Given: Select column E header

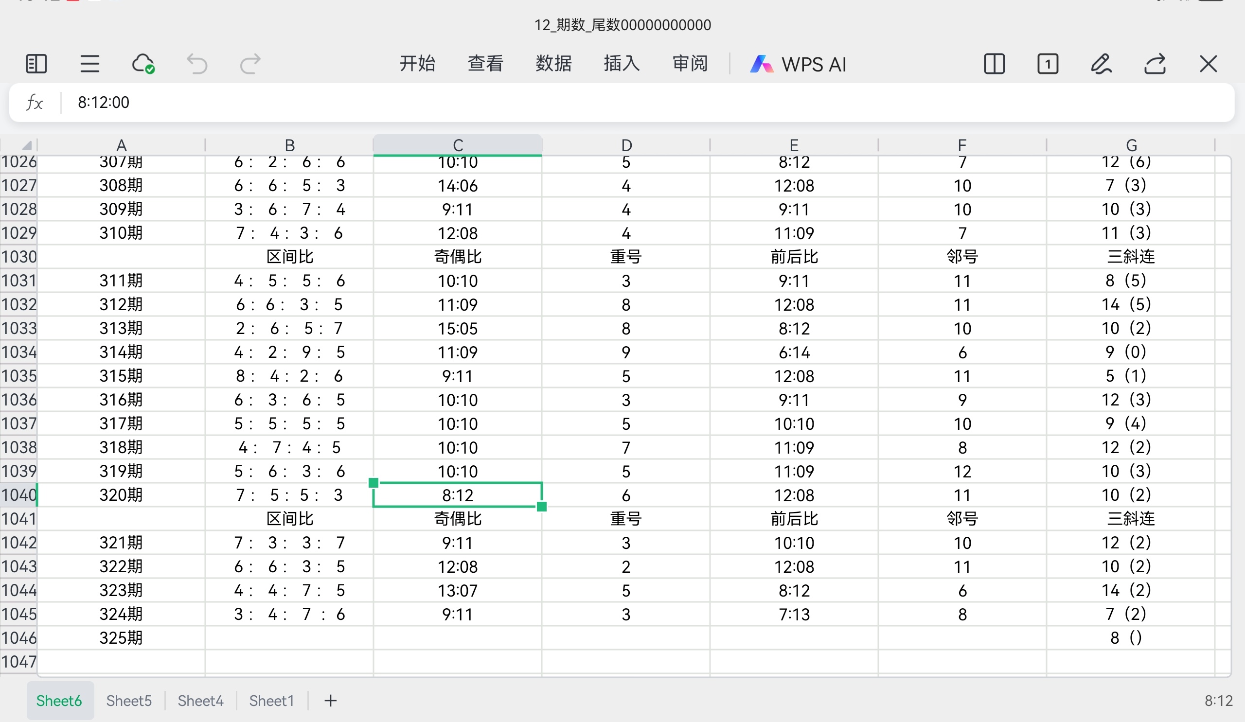Looking at the screenshot, I should point(793,145).
